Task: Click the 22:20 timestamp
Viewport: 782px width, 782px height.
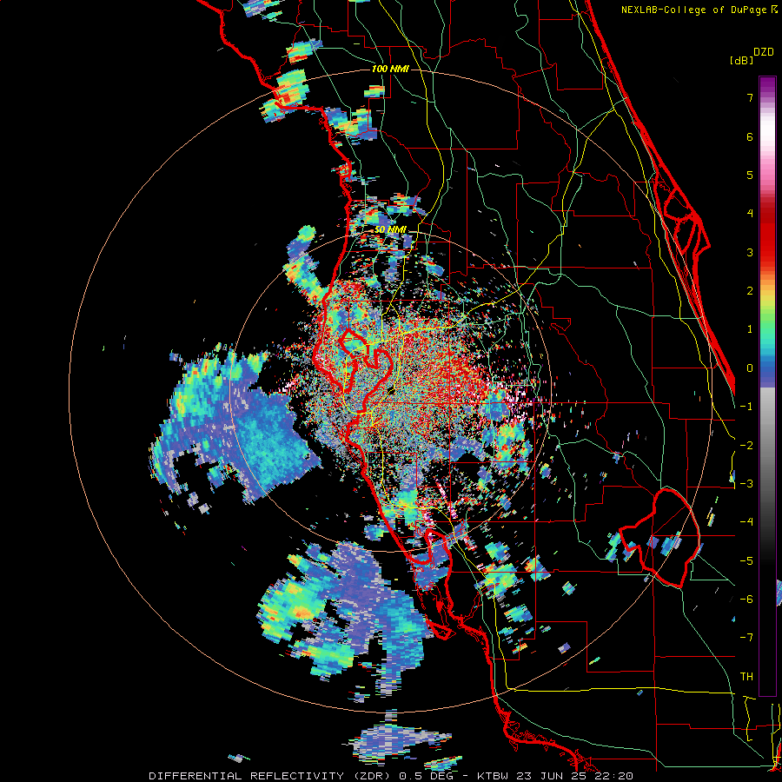Action: 615,776
